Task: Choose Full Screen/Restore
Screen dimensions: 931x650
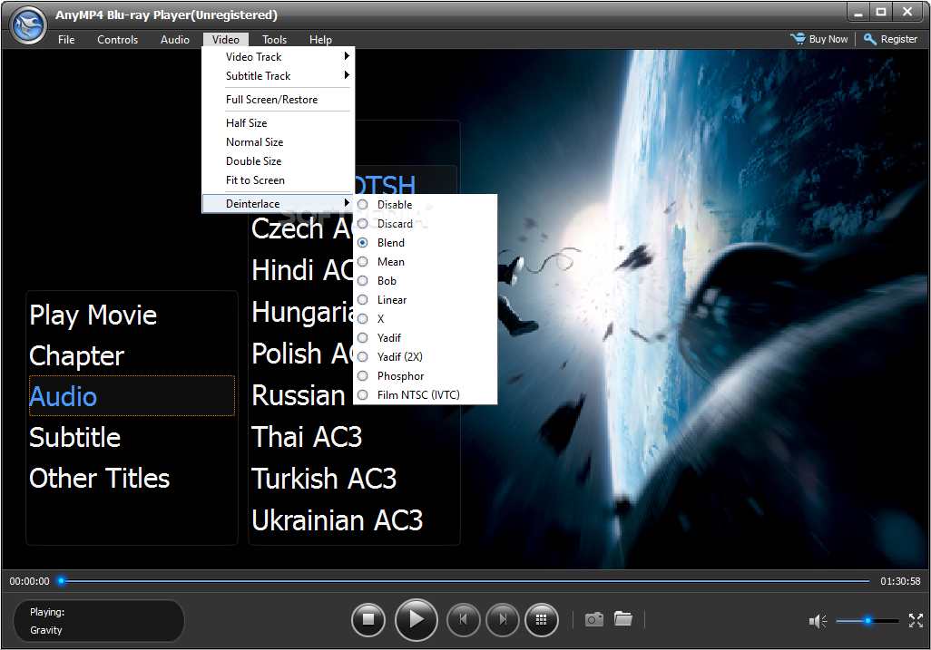Action: [x=279, y=100]
